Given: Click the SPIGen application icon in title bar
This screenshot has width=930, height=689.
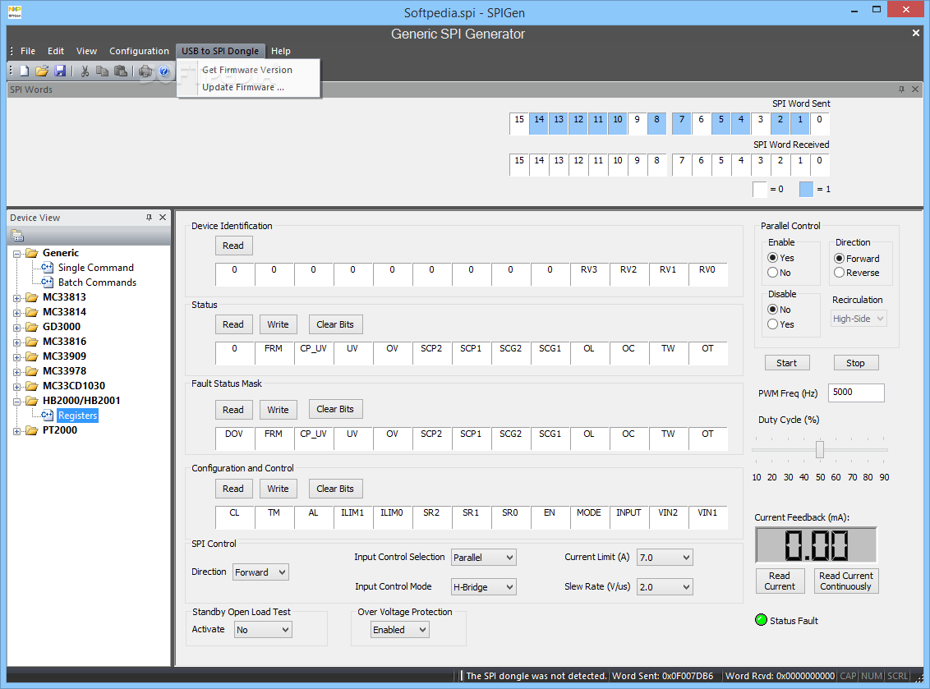Looking at the screenshot, I should pos(15,11).
